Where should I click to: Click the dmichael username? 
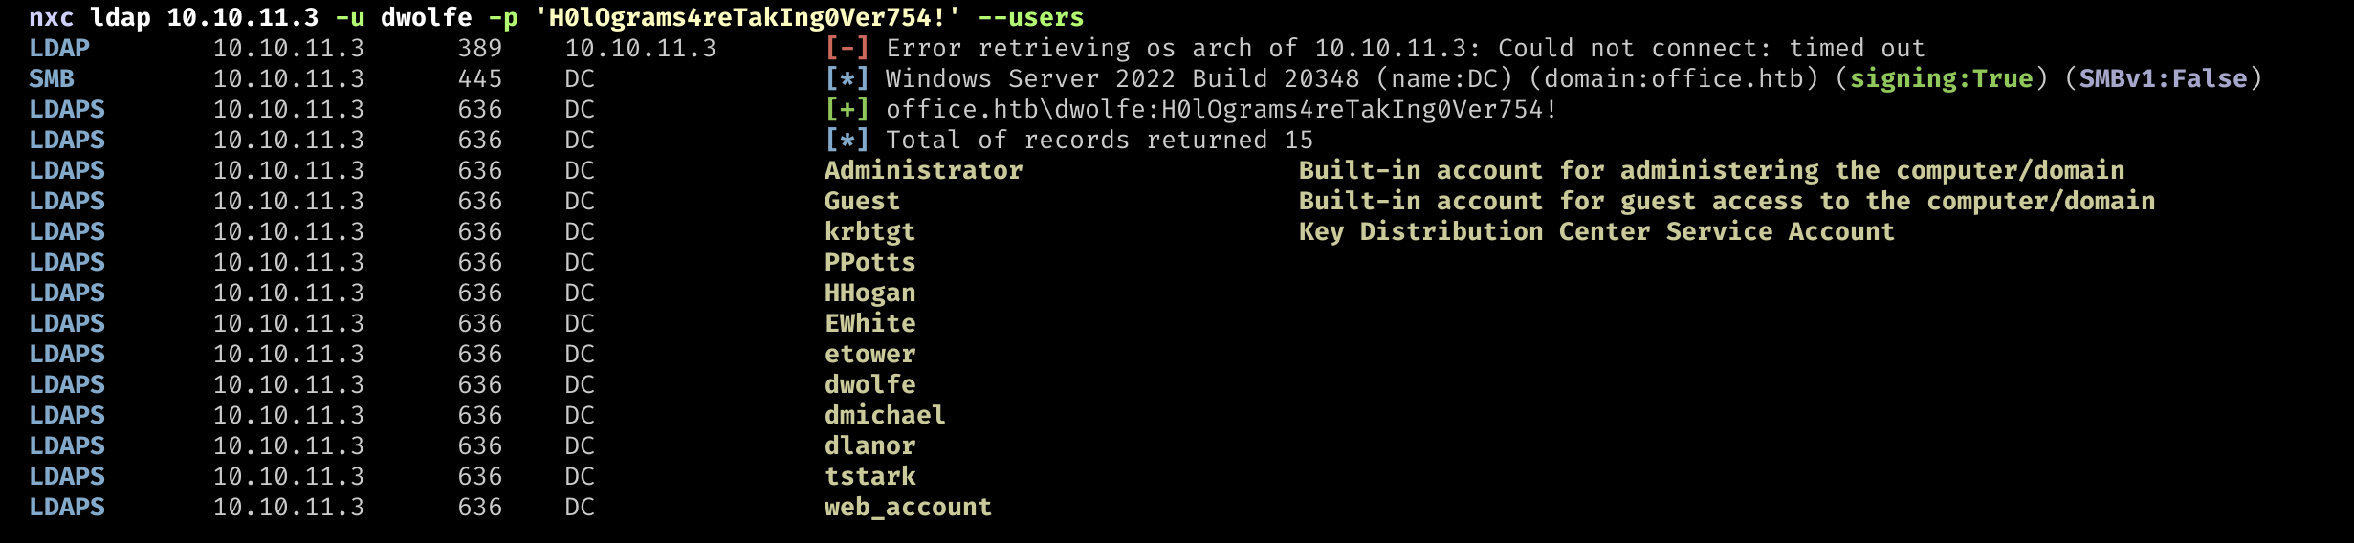[x=886, y=415]
